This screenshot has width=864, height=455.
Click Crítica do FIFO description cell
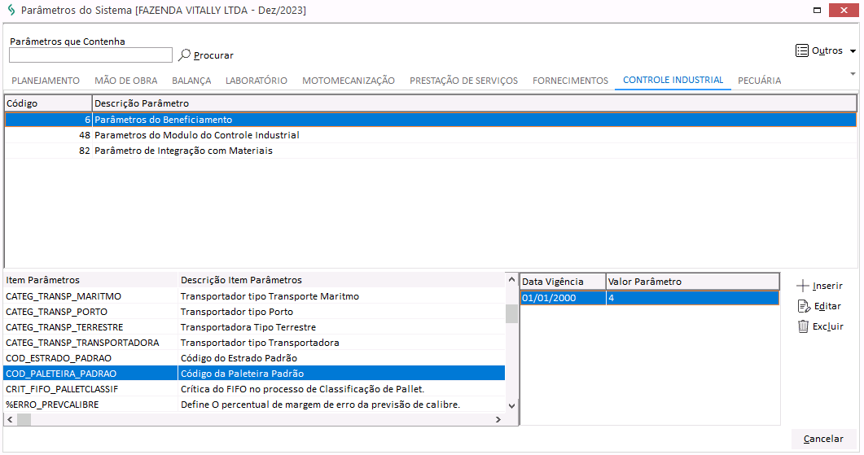click(342, 389)
